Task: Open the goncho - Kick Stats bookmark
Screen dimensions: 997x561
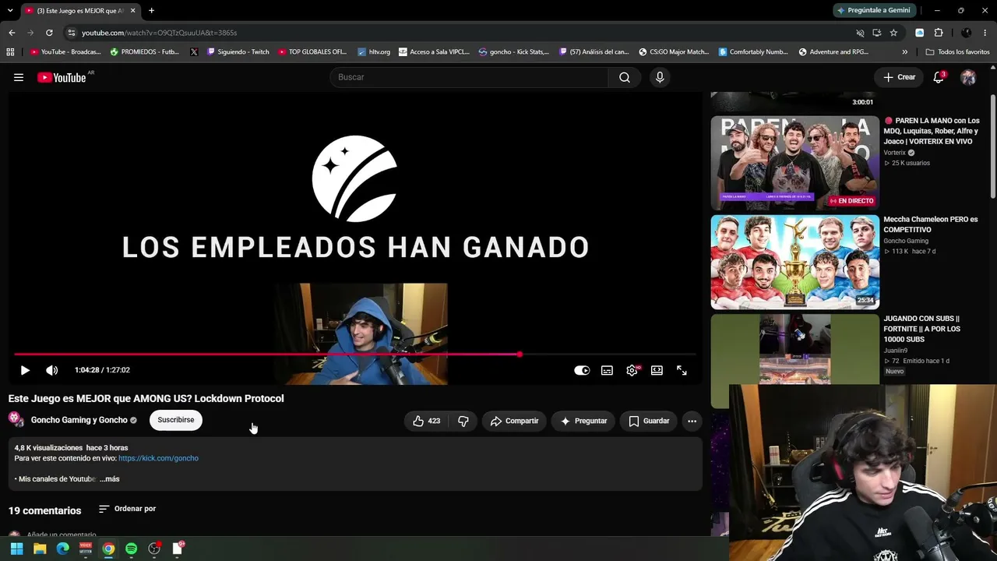Action: [x=513, y=51]
